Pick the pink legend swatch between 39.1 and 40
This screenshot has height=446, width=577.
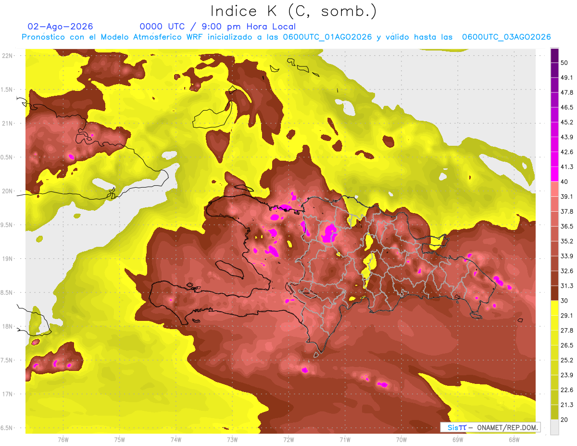[554, 189]
